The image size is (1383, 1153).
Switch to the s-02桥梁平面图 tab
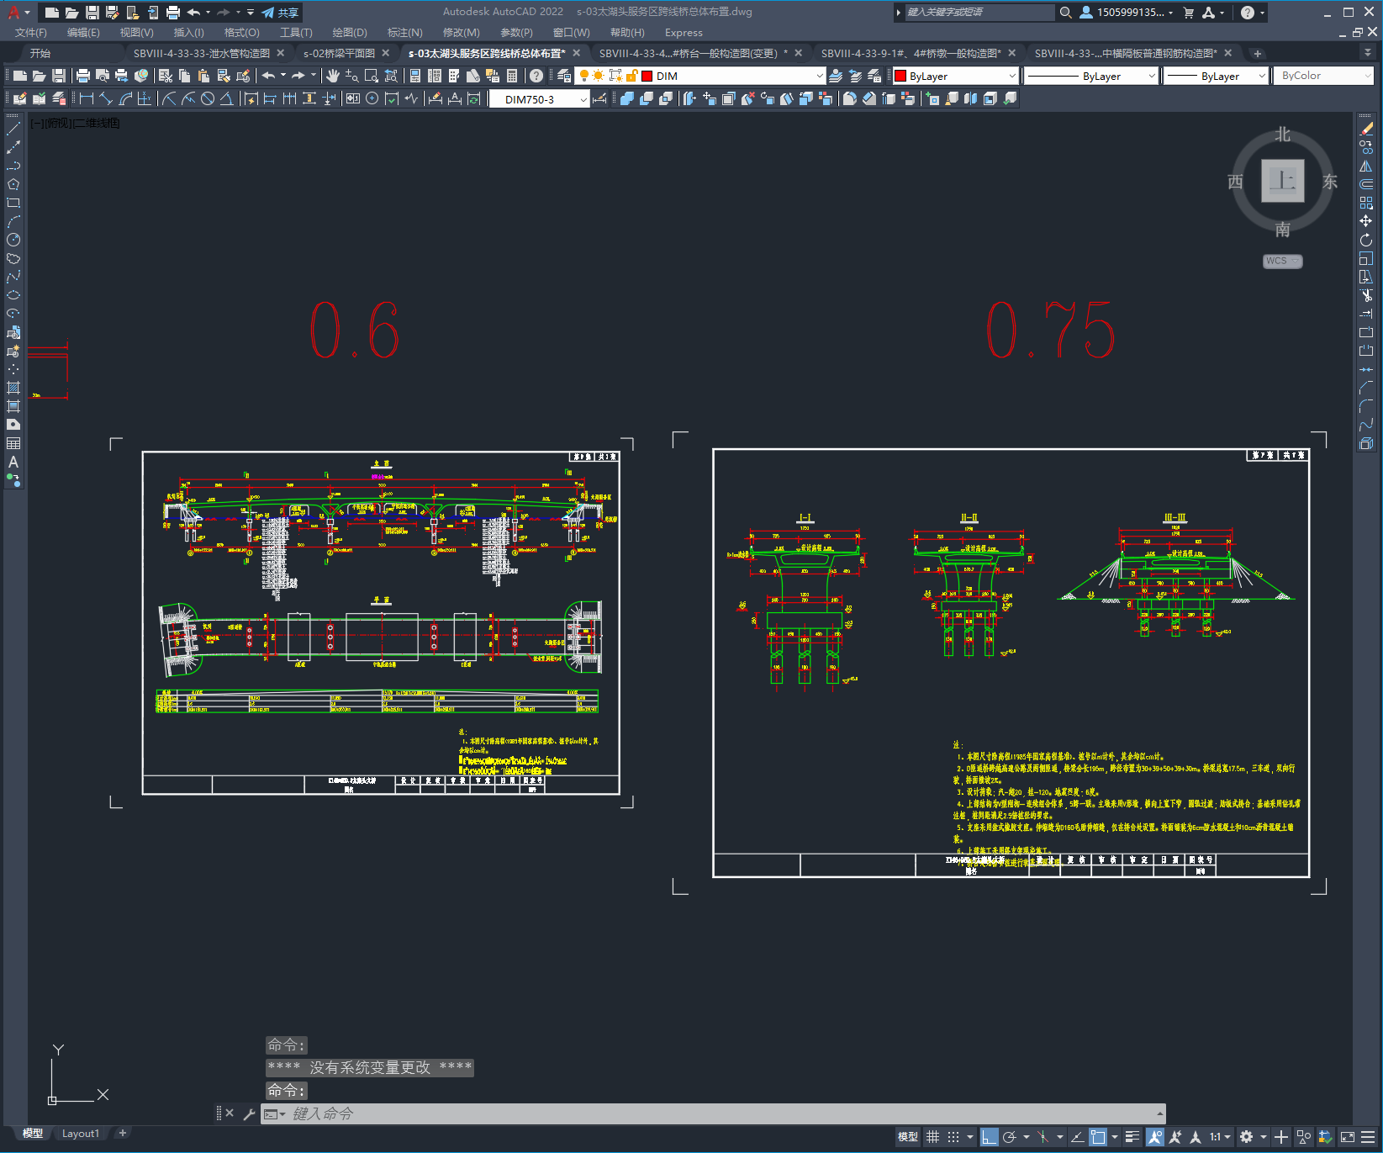340,53
